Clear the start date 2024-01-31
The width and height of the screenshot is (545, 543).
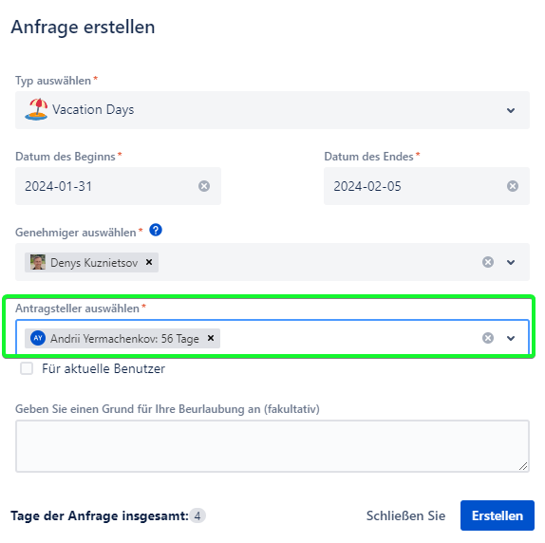click(204, 186)
